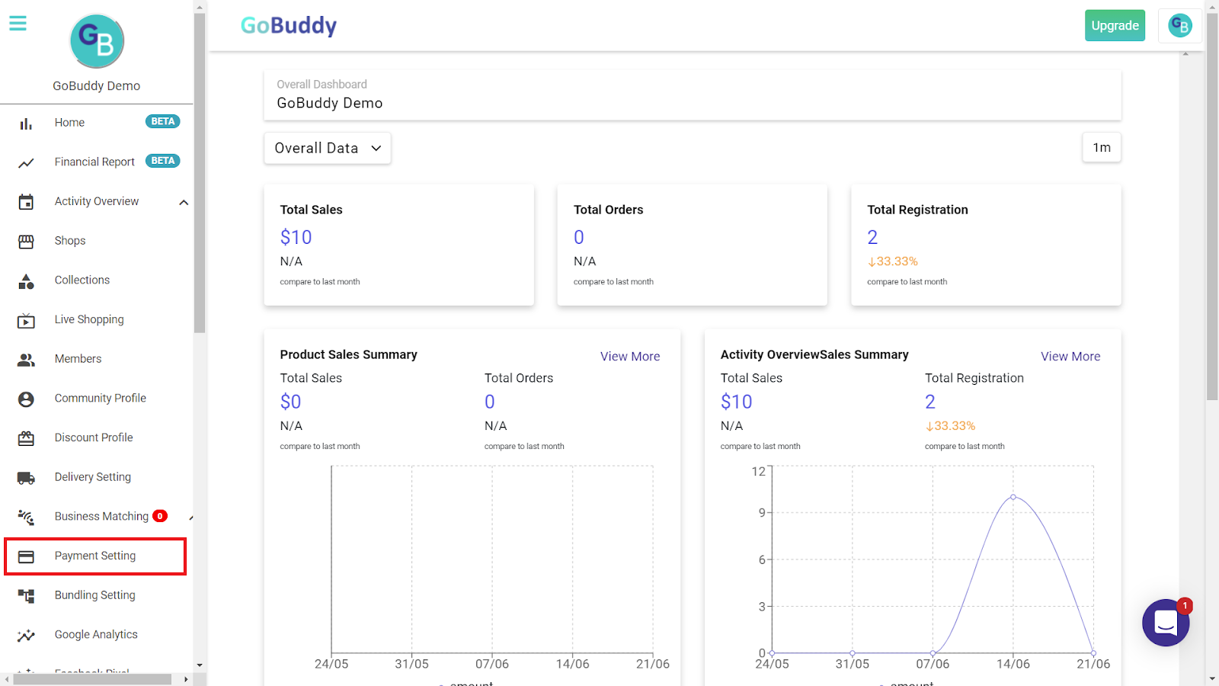
Task: Click the Total Orders card heading
Action: click(x=609, y=210)
